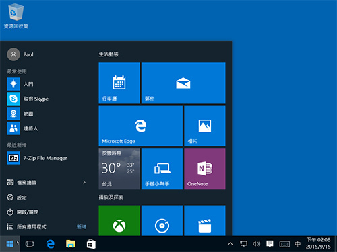Open the green Xbox tile
Viewport: 337px width, 252px height.
pos(119,220)
